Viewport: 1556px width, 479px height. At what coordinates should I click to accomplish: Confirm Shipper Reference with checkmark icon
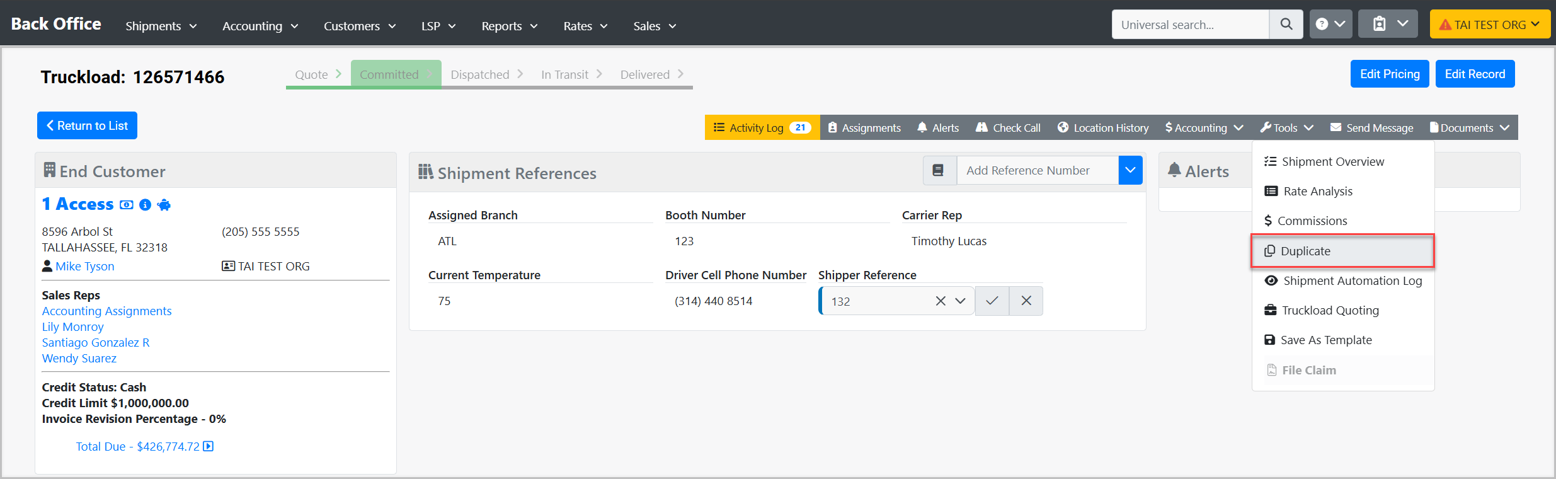pyautogui.click(x=992, y=301)
